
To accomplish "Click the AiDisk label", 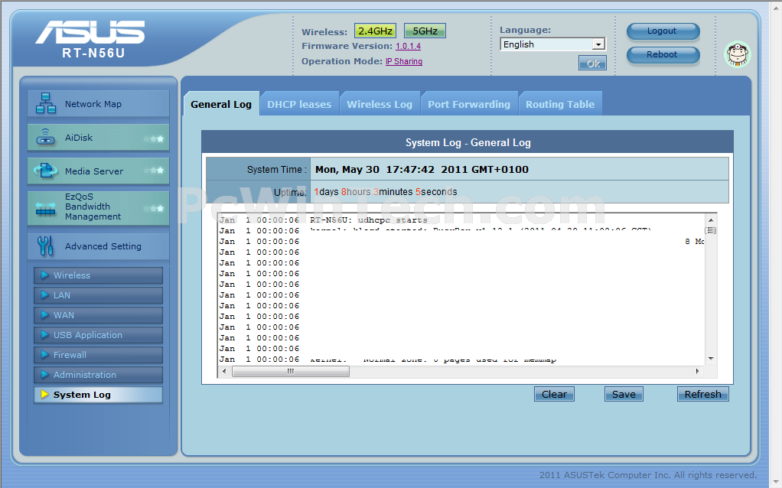I will [79, 138].
